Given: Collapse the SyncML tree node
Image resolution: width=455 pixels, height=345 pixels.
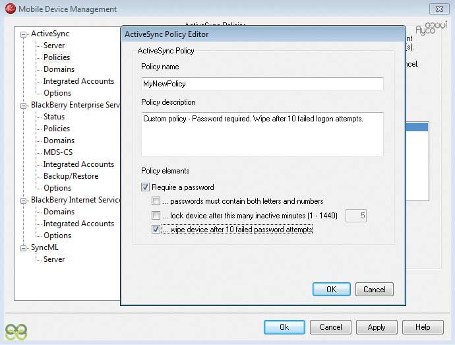Looking at the screenshot, I should 24,247.
